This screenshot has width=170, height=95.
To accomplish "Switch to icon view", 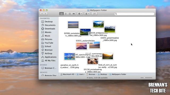I will pyautogui.click(x=61, y=14).
